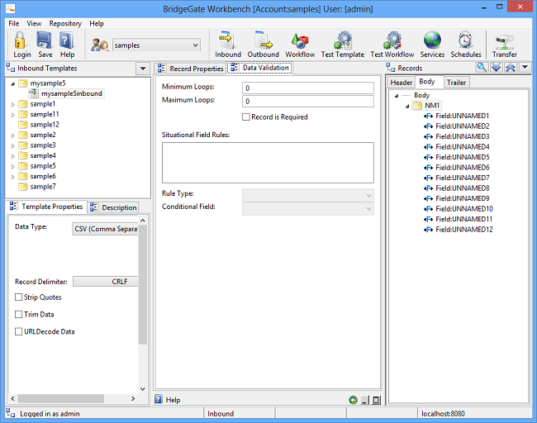Click the Save floppy disk icon
Image resolution: width=537 pixels, height=423 pixels.
pos(45,40)
